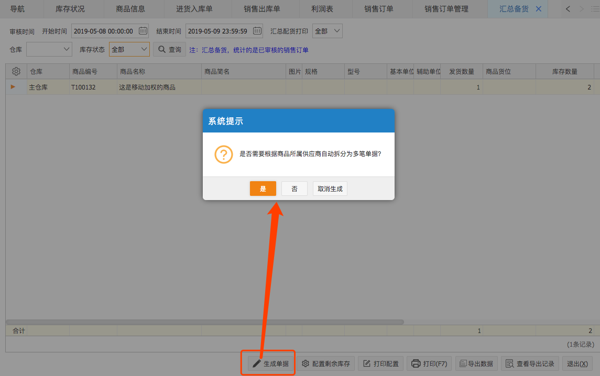This screenshot has height=376, width=600.
Task: Click the magnifier icon on 查询 button
Action: pos(162,49)
